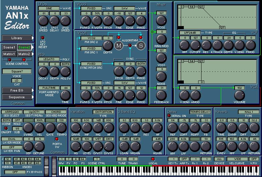Image resolution: width=262 pixels, height=177 pixels.
Task: Open the Delay TYPE selector showing TEMPO DELAY
Action: pos(200,112)
